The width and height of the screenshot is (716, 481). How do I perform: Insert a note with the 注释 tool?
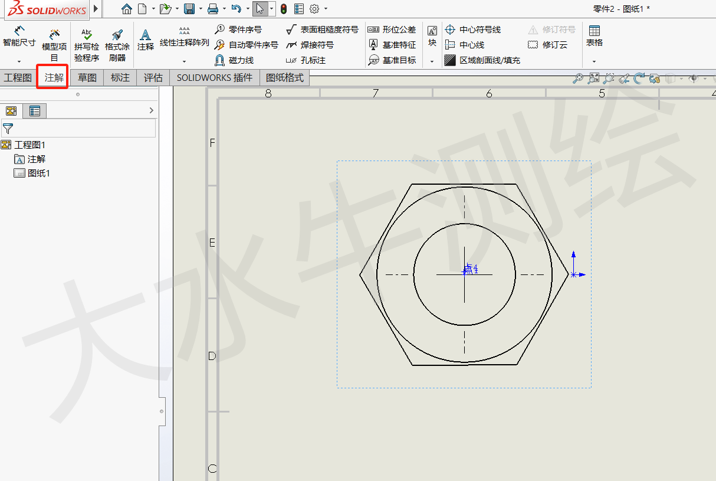click(x=146, y=40)
